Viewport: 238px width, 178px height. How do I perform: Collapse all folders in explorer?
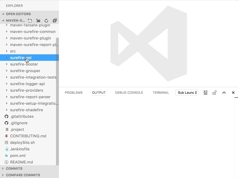point(55,20)
